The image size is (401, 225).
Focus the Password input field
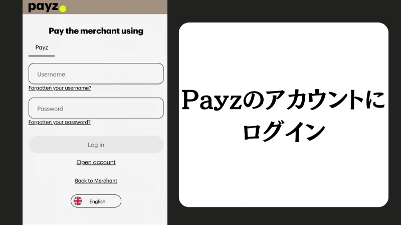point(96,108)
